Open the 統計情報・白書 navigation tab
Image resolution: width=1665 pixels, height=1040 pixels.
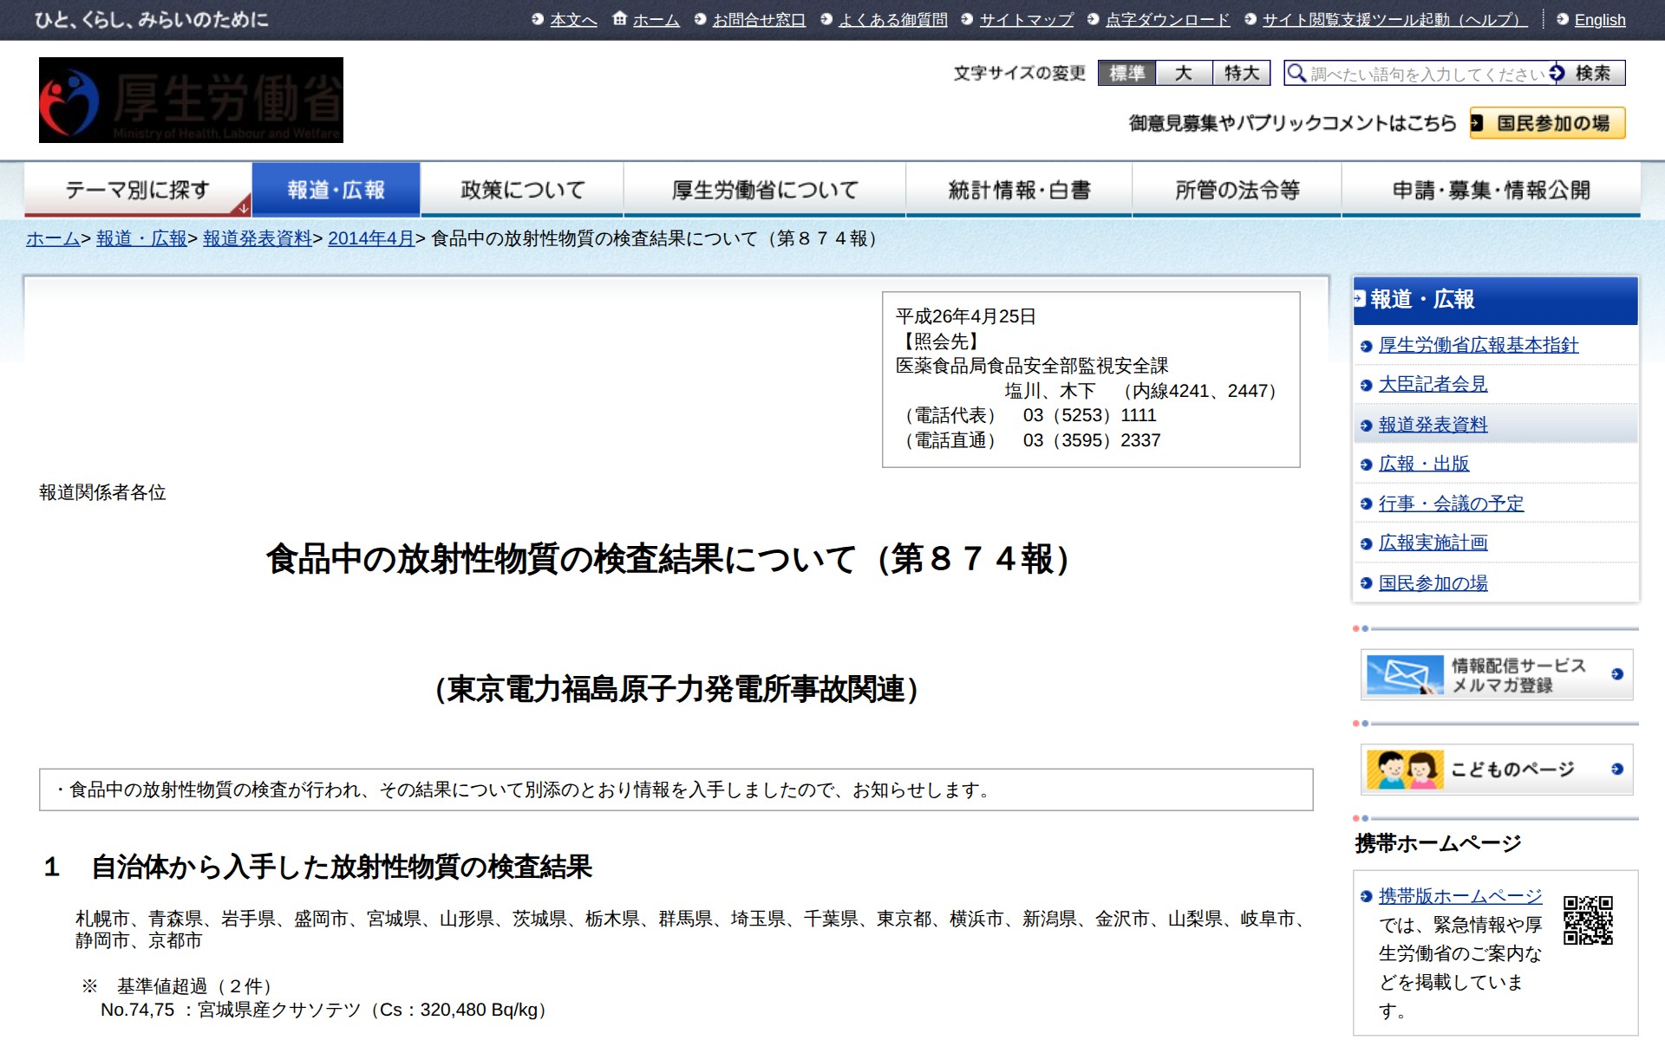pos(1018,190)
